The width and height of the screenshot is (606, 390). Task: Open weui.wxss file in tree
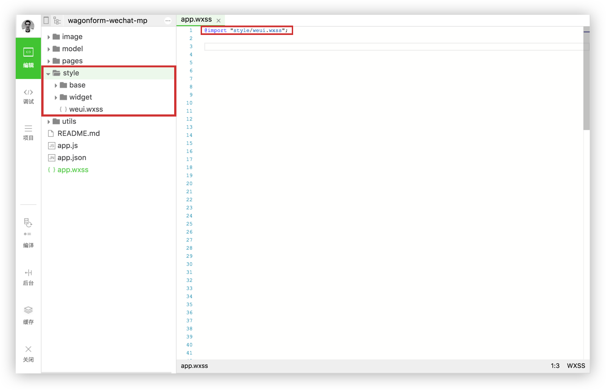86,109
